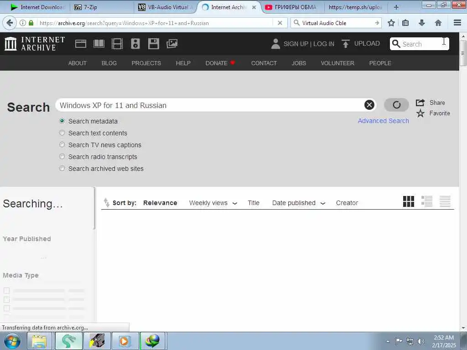Click LOG IN link

coord(324,44)
